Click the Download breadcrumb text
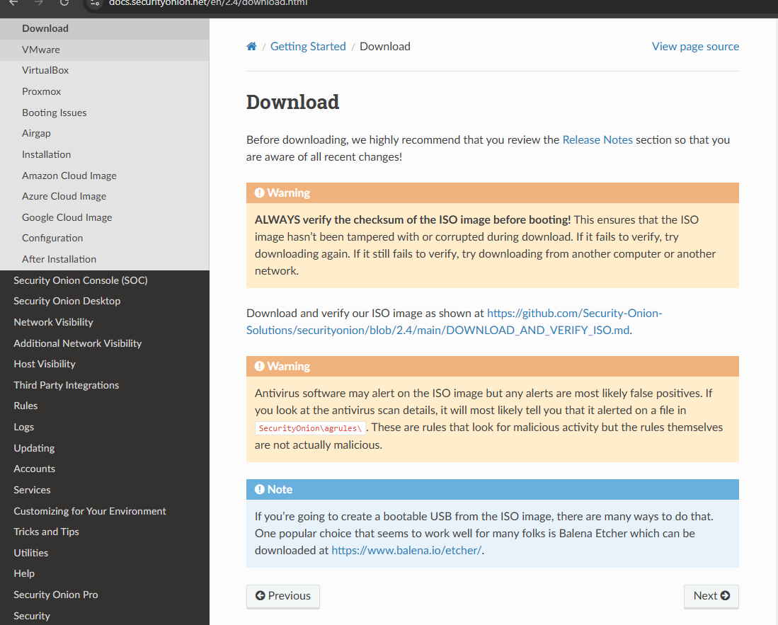The width and height of the screenshot is (778, 625). click(x=385, y=46)
